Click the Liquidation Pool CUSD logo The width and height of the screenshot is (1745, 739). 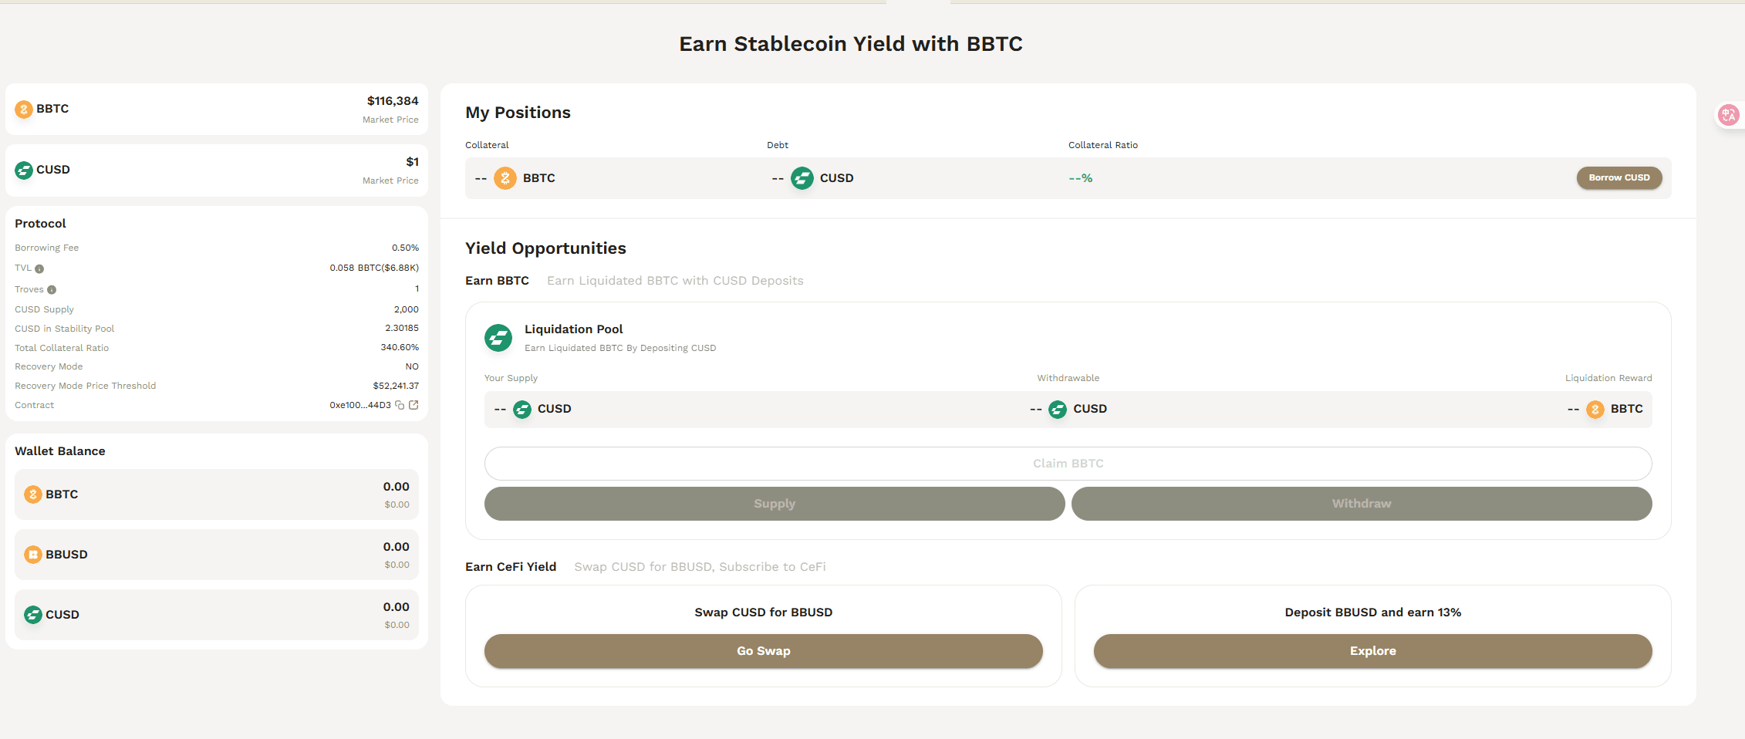pyautogui.click(x=498, y=338)
